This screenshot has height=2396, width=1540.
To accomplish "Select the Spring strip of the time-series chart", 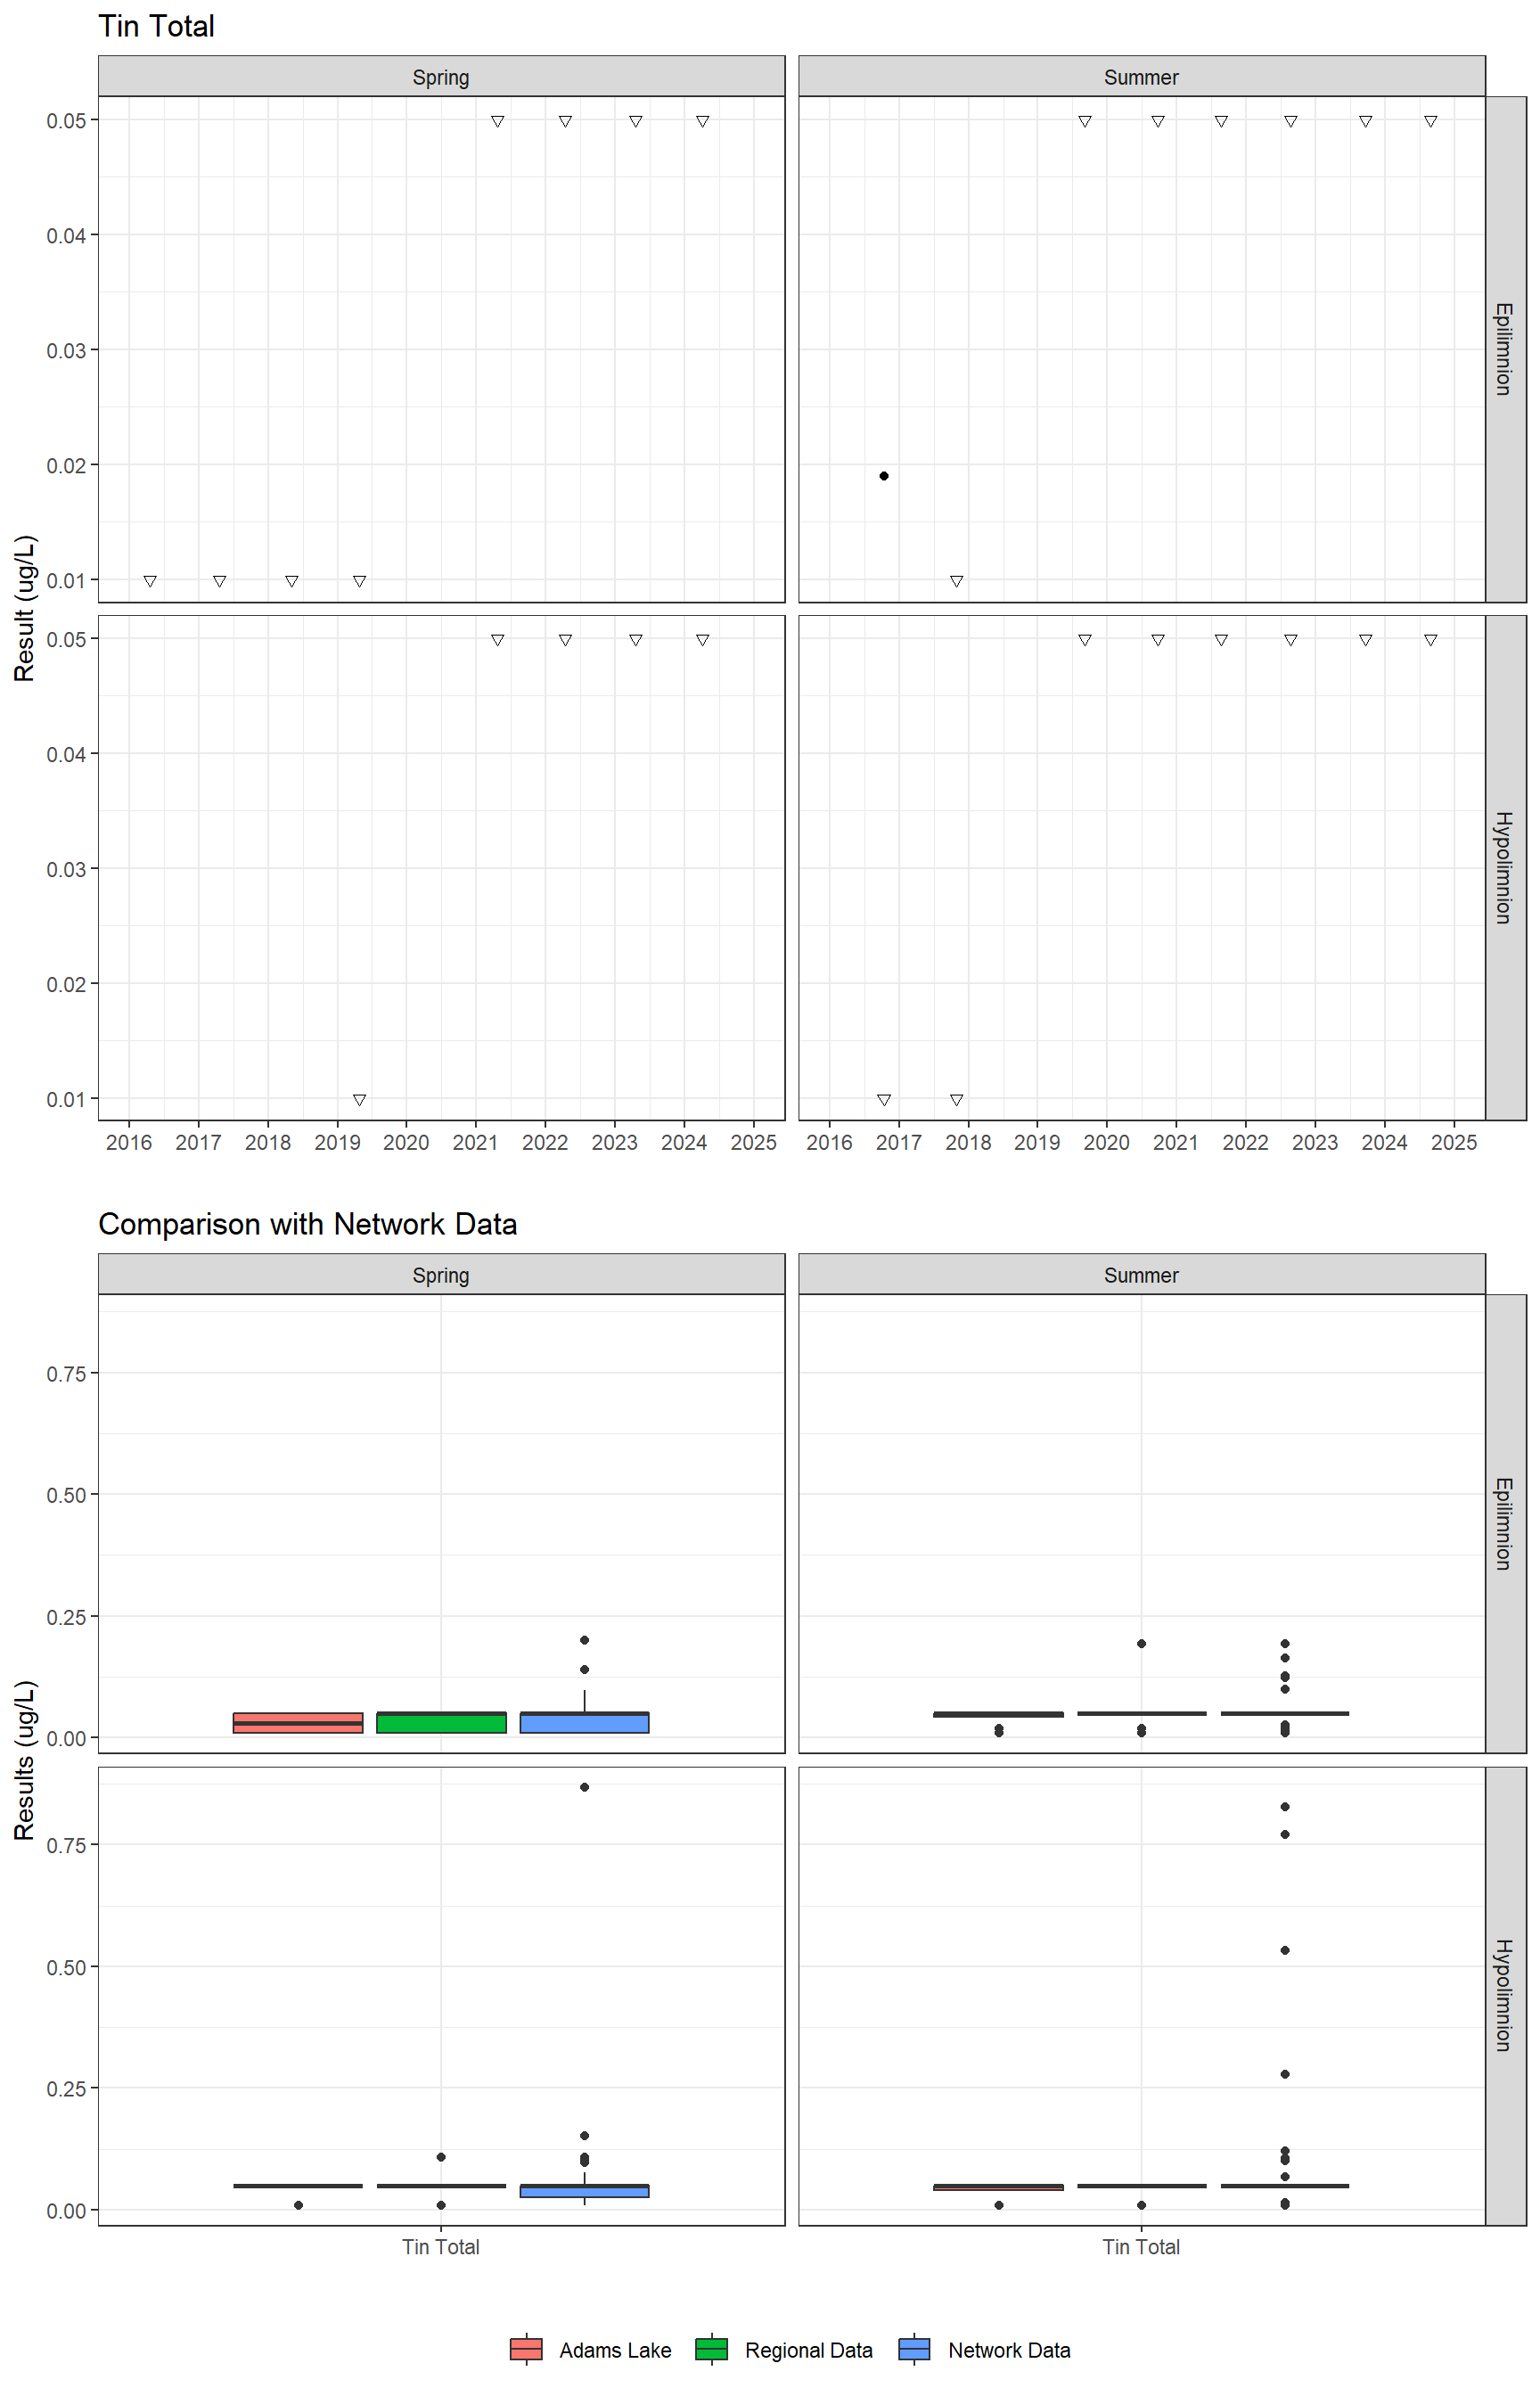I will (441, 77).
